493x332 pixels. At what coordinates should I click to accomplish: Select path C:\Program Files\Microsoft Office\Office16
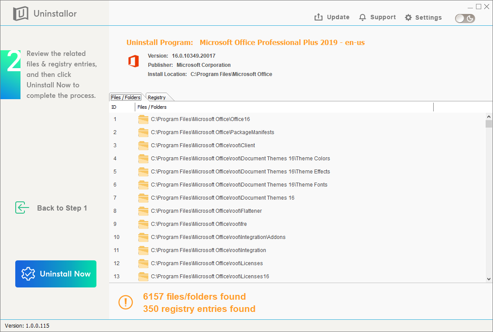[200, 119]
